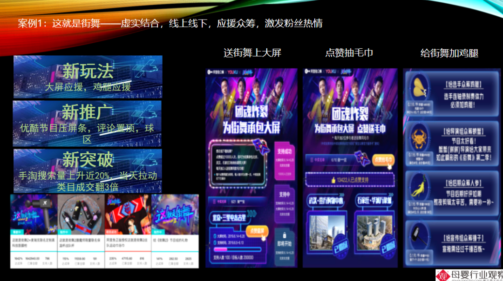Click the YOUKU logo in the 送街舞上大屏 poster
This screenshot has width=503, height=281.
[233, 72]
